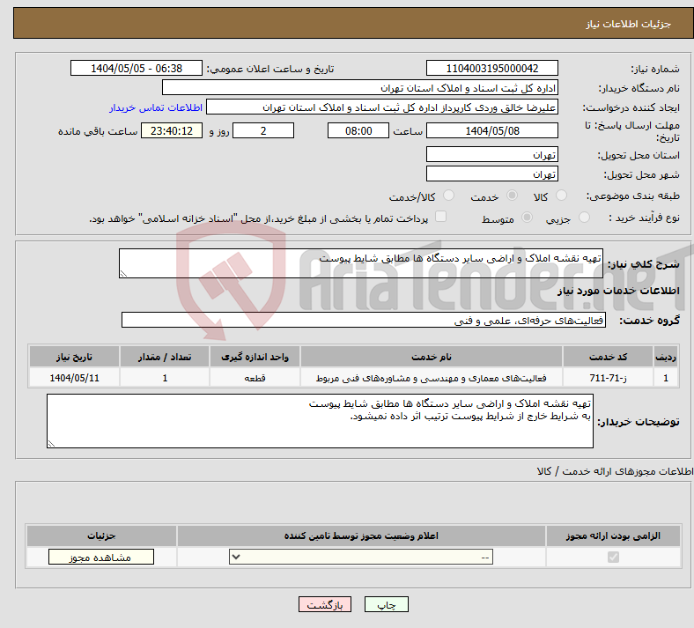The height and width of the screenshot is (628, 694).
Task: Choose the جزیی purchase type radio
Action: (584, 218)
